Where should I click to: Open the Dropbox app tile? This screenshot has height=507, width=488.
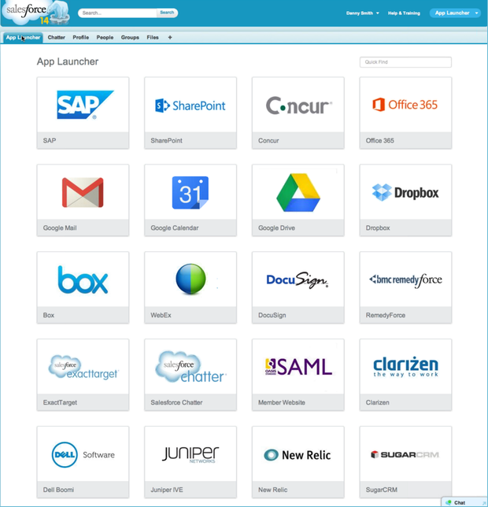click(x=405, y=200)
